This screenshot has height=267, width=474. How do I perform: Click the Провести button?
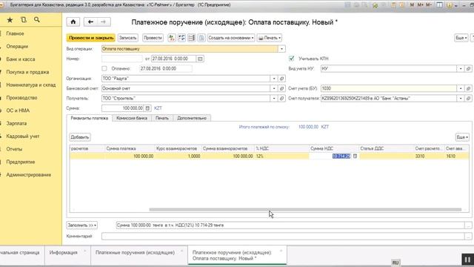(x=153, y=38)
